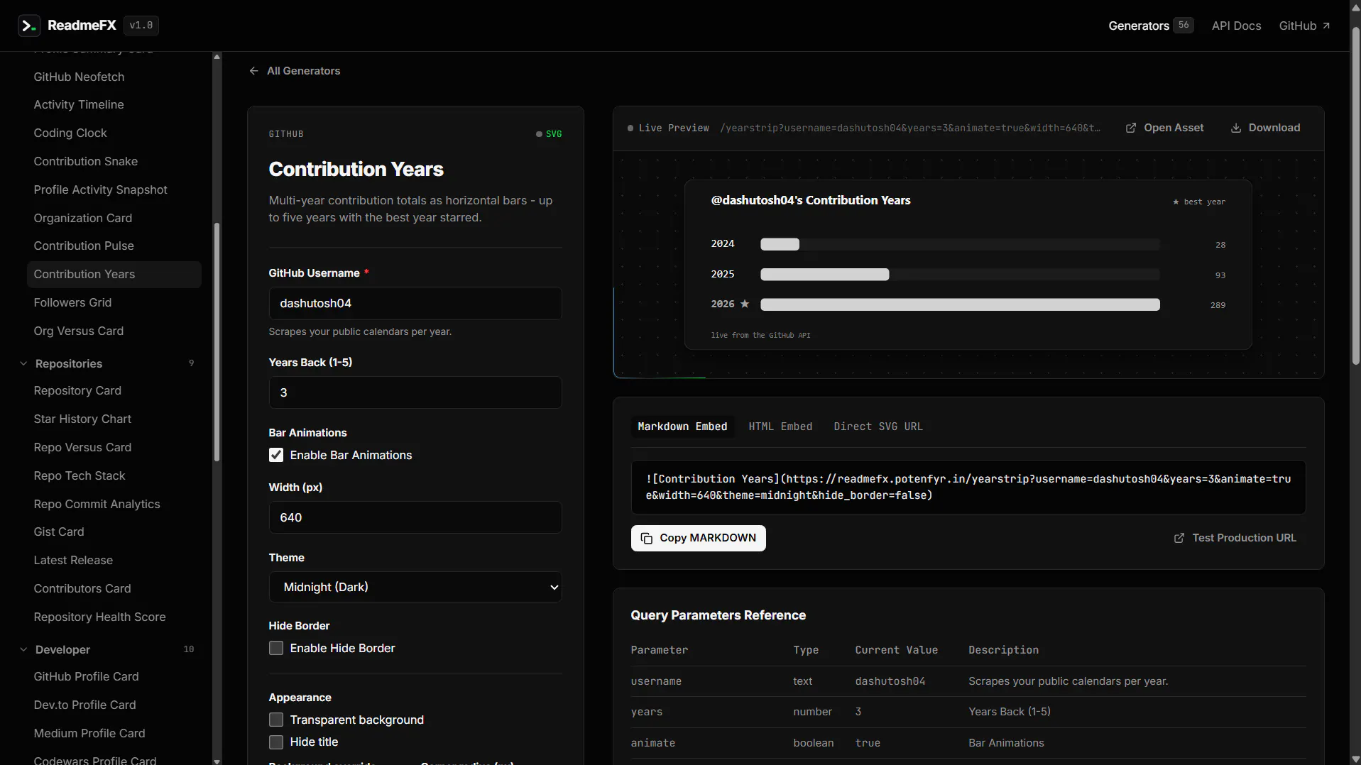Switch to the HTML Embed tab
Image resolution: width=1361 pixels, height=765 pixels.
[780, 426]
